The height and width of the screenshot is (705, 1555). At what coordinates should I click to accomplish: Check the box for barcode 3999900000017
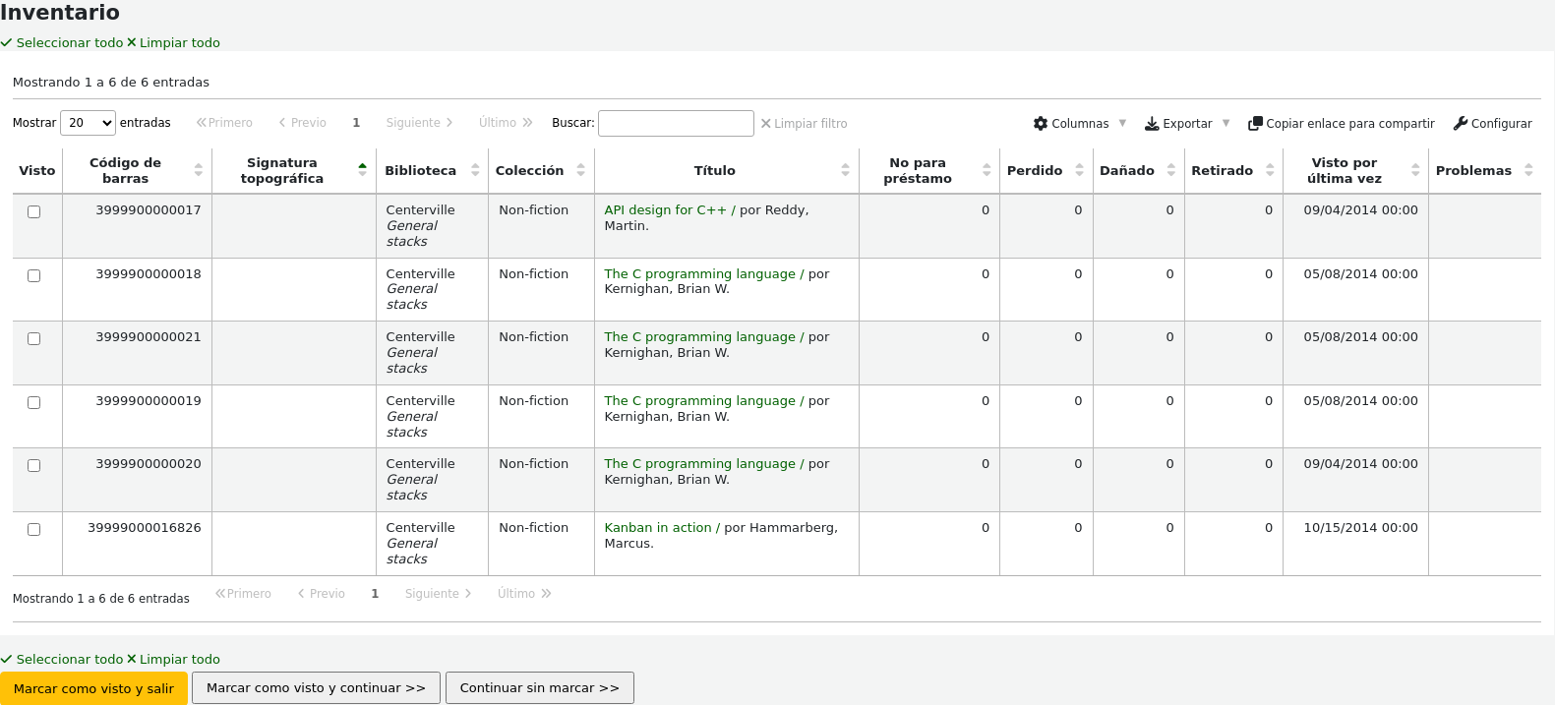point(34,212)
